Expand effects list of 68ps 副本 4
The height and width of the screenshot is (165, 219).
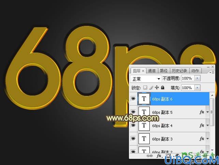point(207,125)
